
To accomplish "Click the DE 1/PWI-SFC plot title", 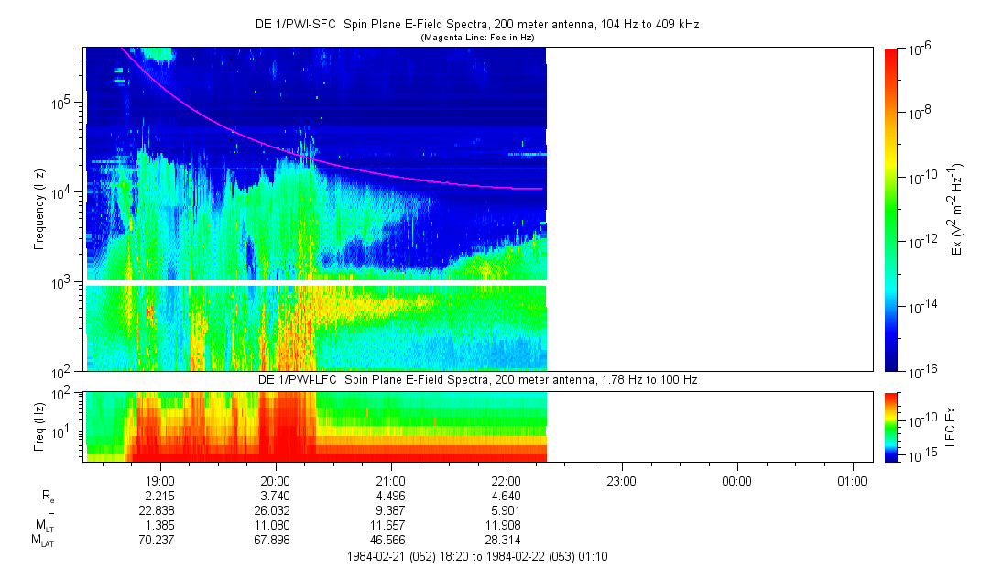I will pos(477,25).
